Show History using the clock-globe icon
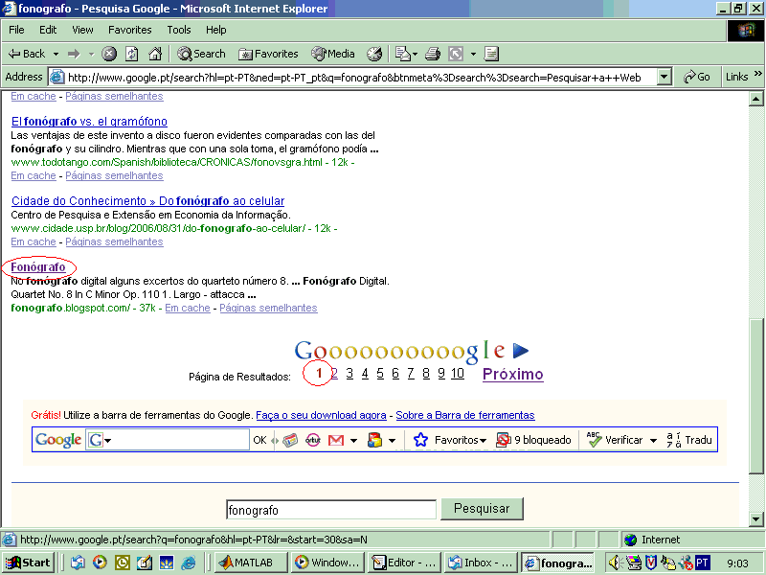766x575 pixels. click(374, 54)
